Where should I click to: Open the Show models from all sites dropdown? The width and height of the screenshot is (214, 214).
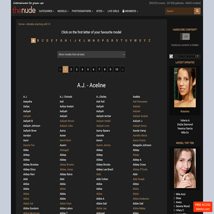point(91,54)
